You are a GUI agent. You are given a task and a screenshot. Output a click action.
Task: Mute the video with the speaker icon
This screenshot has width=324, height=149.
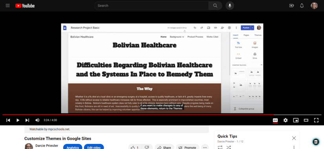point(37,120)
